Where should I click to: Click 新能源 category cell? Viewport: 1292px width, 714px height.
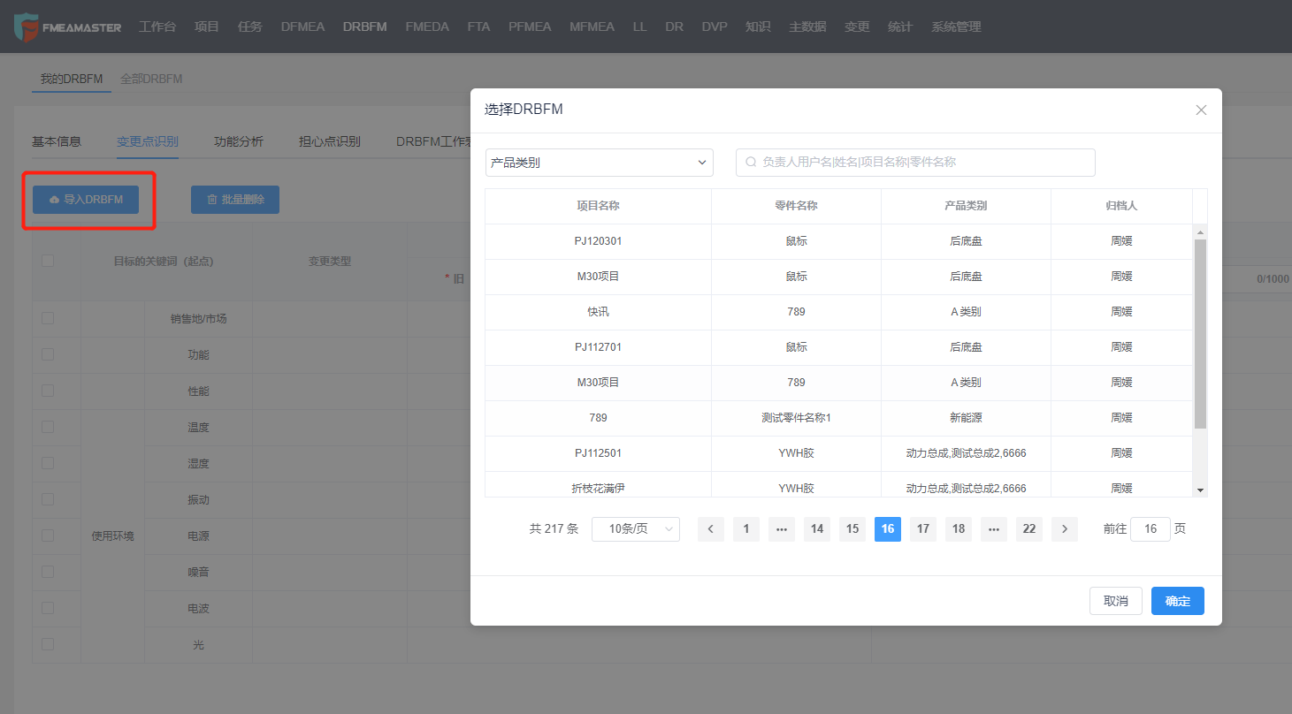966,418
